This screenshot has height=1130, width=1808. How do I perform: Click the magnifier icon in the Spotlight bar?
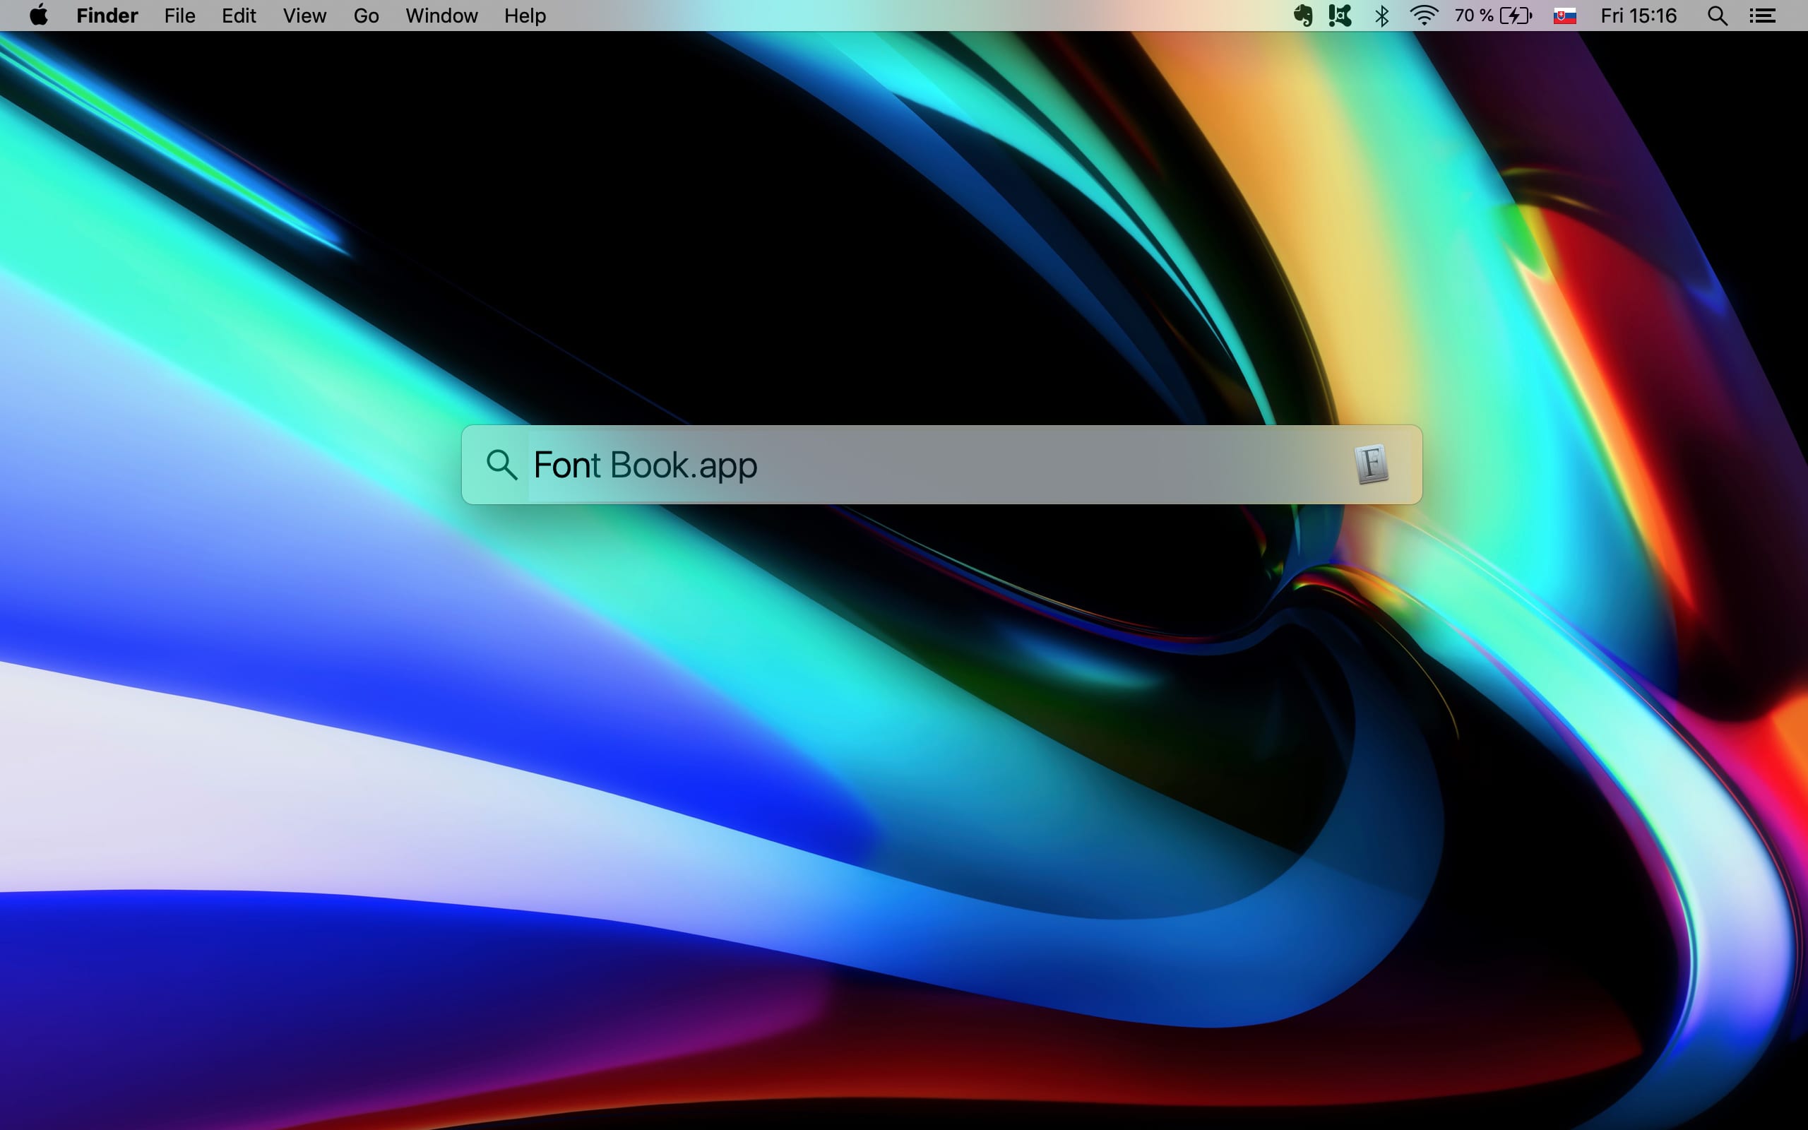(x=501, y=464)
